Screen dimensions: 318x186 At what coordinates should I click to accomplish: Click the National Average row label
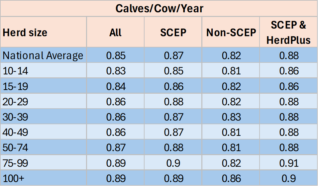(43, 55)
